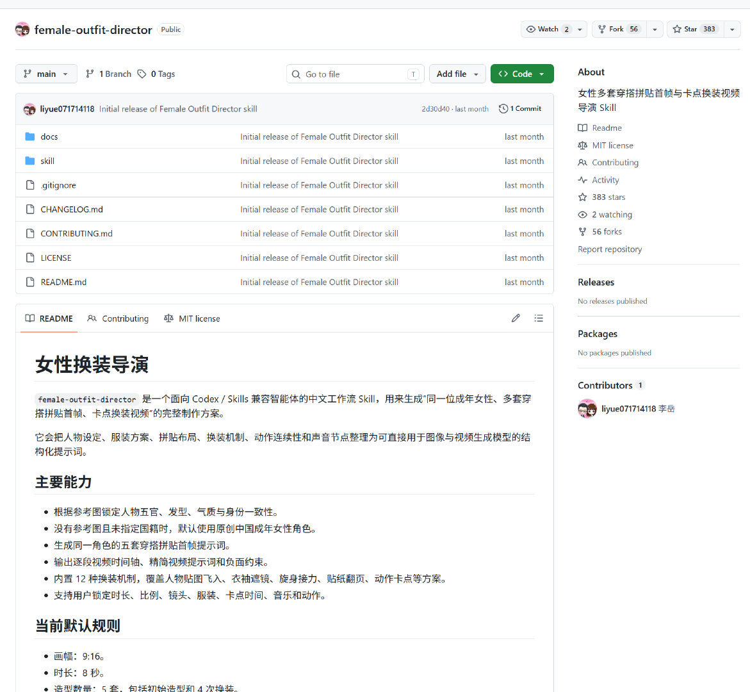Switch to the Contributing tab

coord(118,318)
